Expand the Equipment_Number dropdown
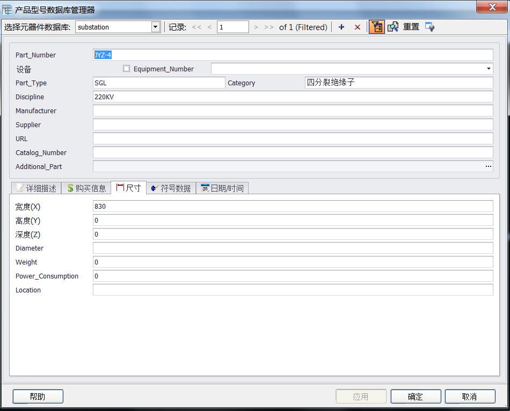This screenshot has height=411, width=510. 488,69
